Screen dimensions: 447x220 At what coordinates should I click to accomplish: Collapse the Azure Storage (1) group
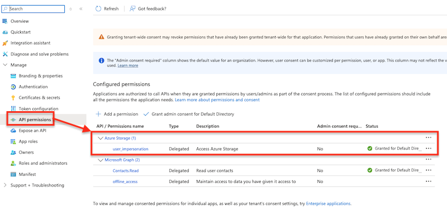tap(100, 138)
